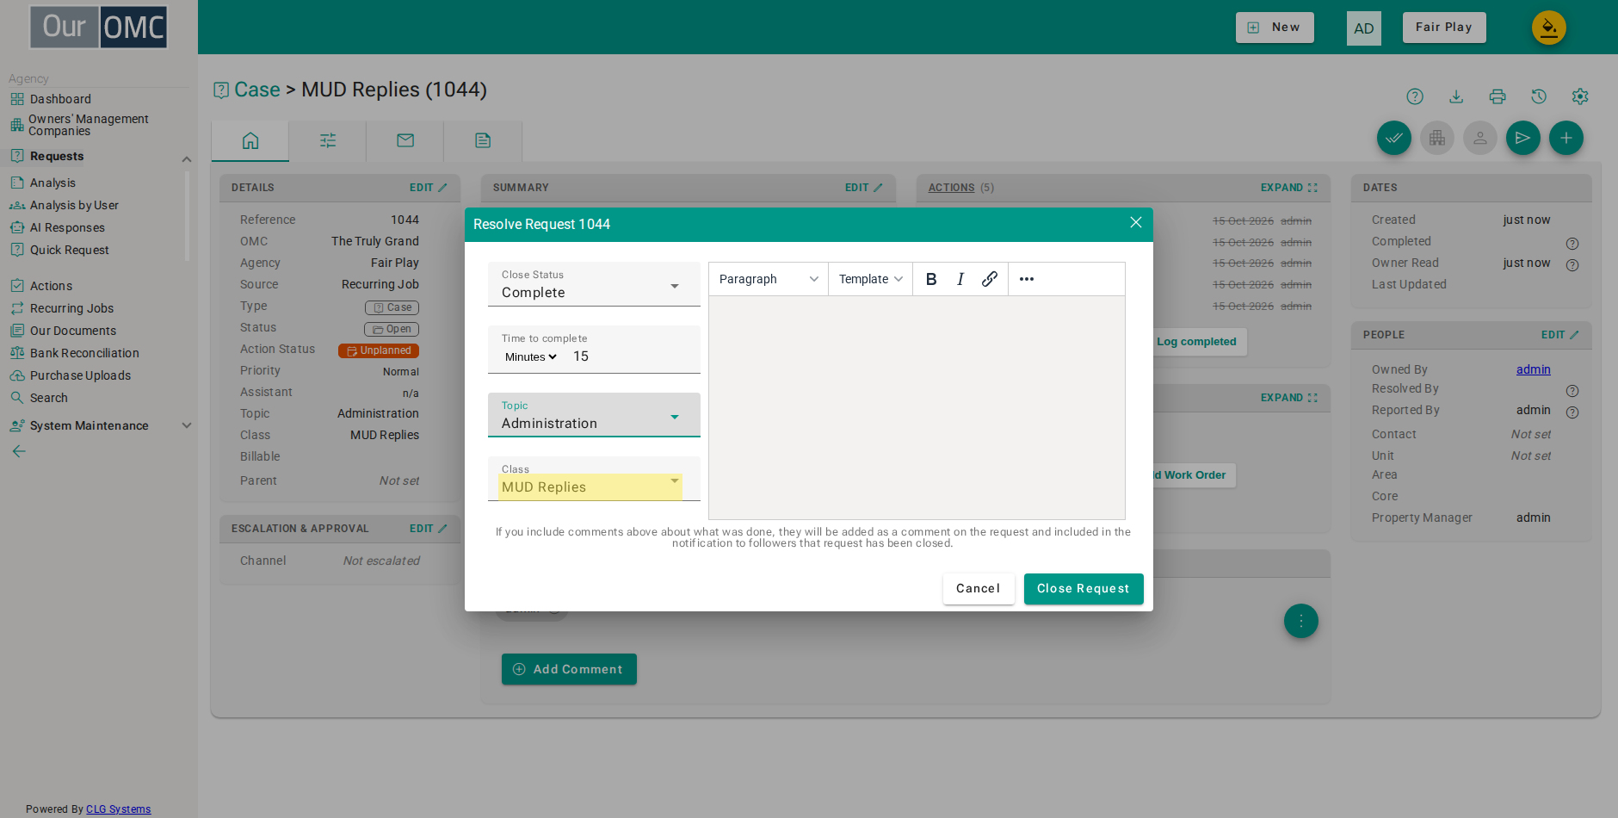Toggle italic formatting in comment editor
Viewport: 1618px width, 818px height.
pos(960,279)
